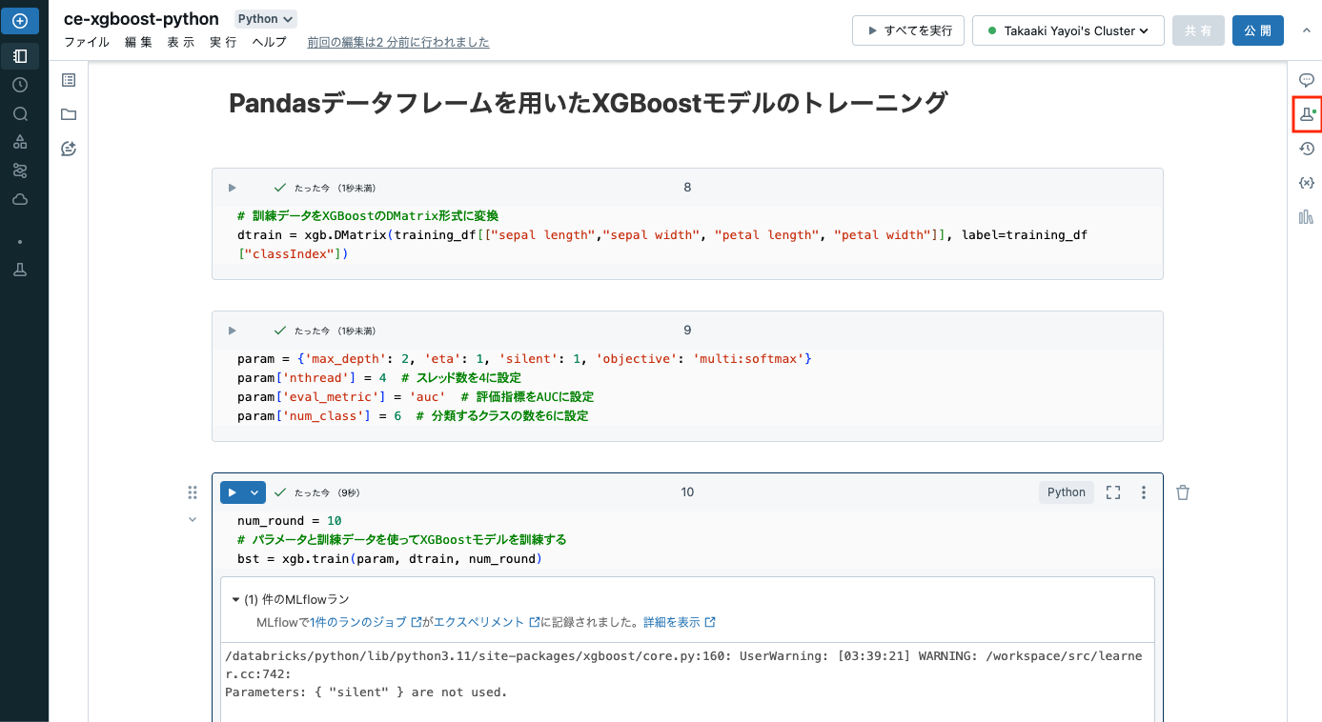1322x722 pixels.
Task: Open the ファイル menu
Action: pos(87,42)
